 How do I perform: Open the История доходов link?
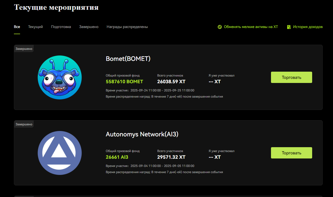(x=308, y=27)
